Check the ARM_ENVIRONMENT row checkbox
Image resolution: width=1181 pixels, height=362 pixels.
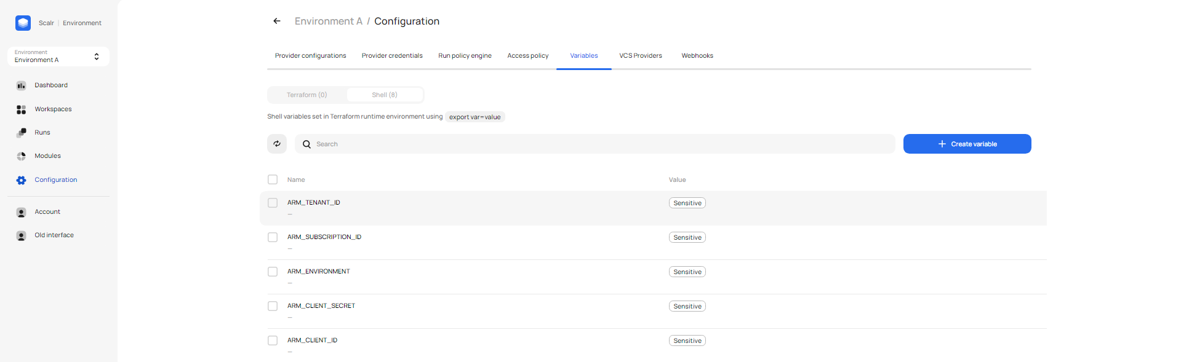[x=273, y=272]
